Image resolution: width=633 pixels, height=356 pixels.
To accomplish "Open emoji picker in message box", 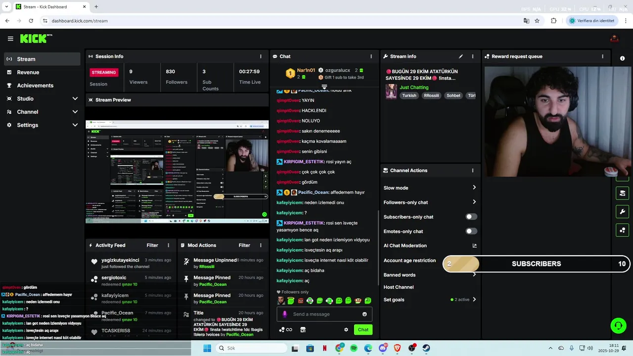I will 364,314.
